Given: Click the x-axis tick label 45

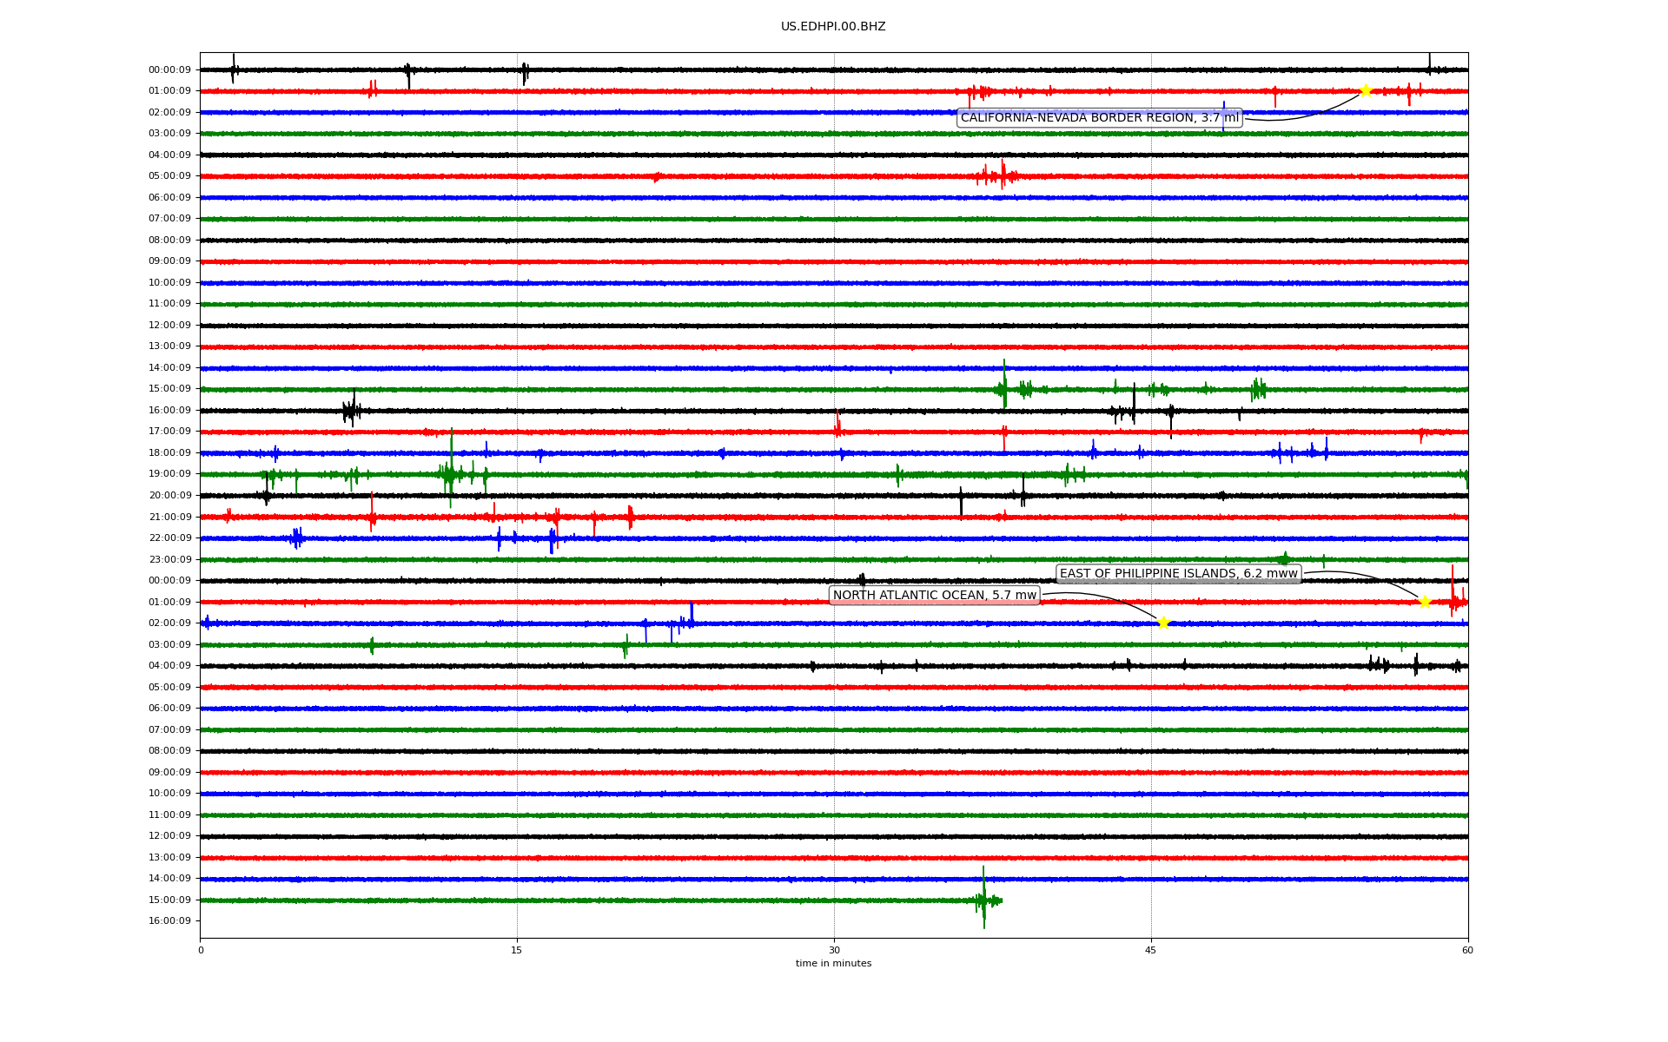Looking at the screenshot, I should click(x=1151, y=950).
